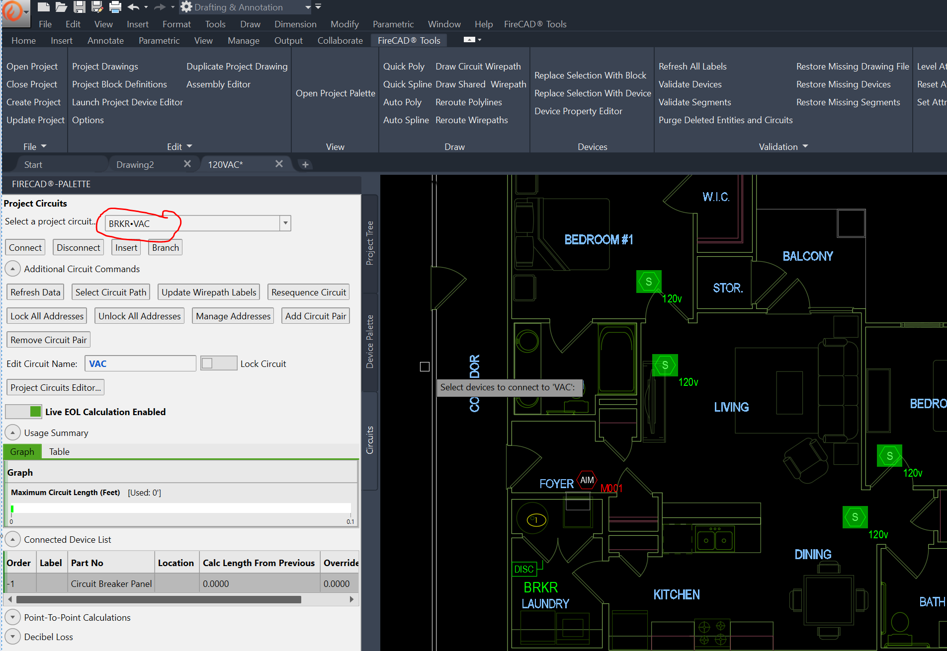947x651 pixels.
Task: Click Remove Circuit Pair button
Action: click(x=49, y=340)
